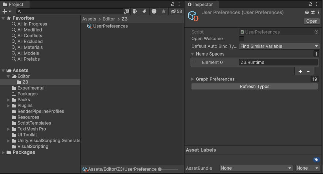Click the Refresh Types button
The image size is (323, 174).
point(254,87)
